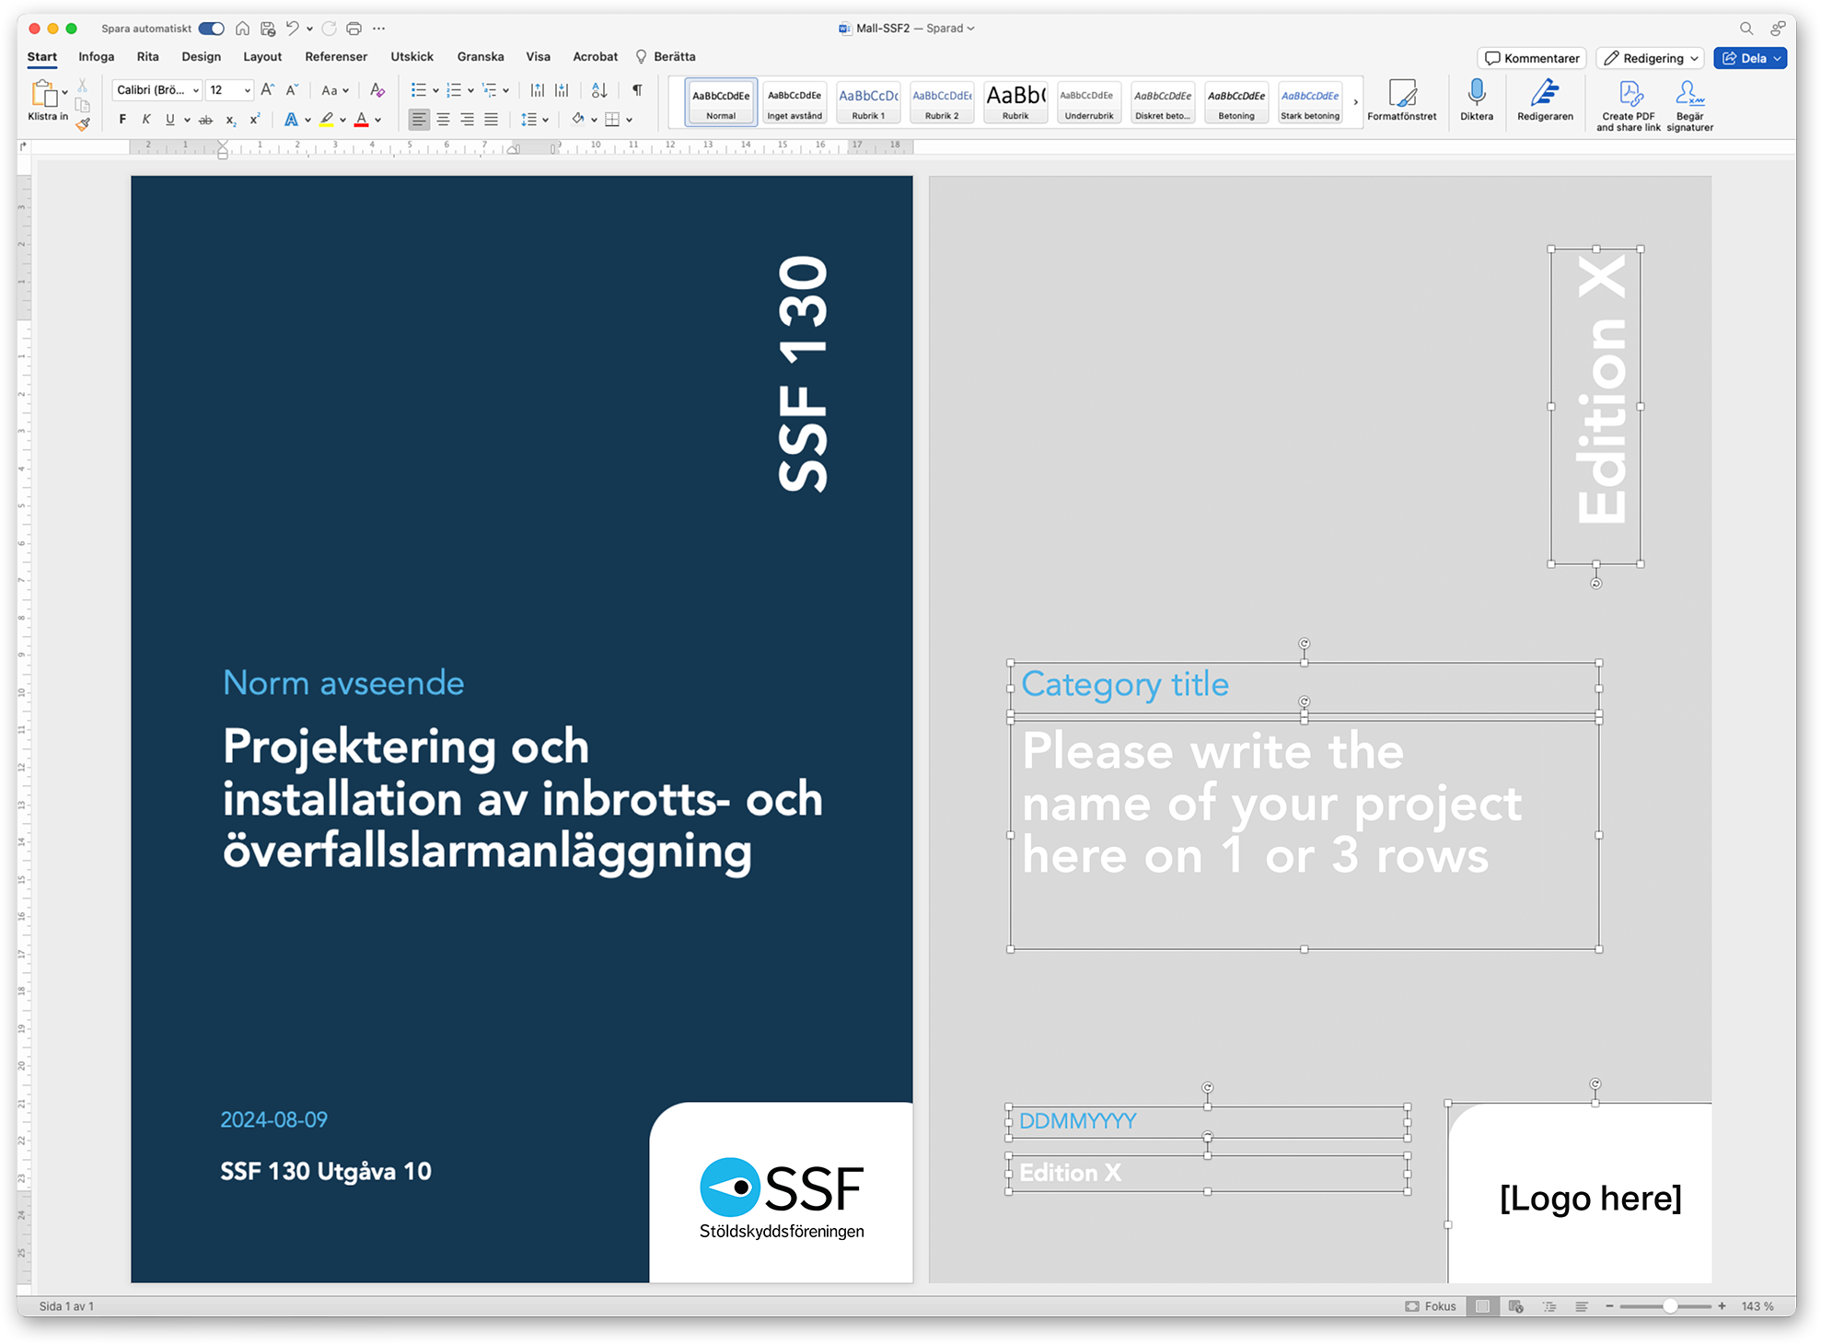Click the Kommentarer button
The height and width of the screenshot is (1344, 1821).
coord(1532,58)
